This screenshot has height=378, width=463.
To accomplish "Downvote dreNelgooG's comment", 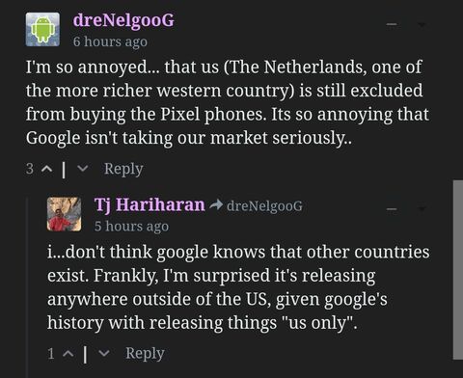I will 83,169.
